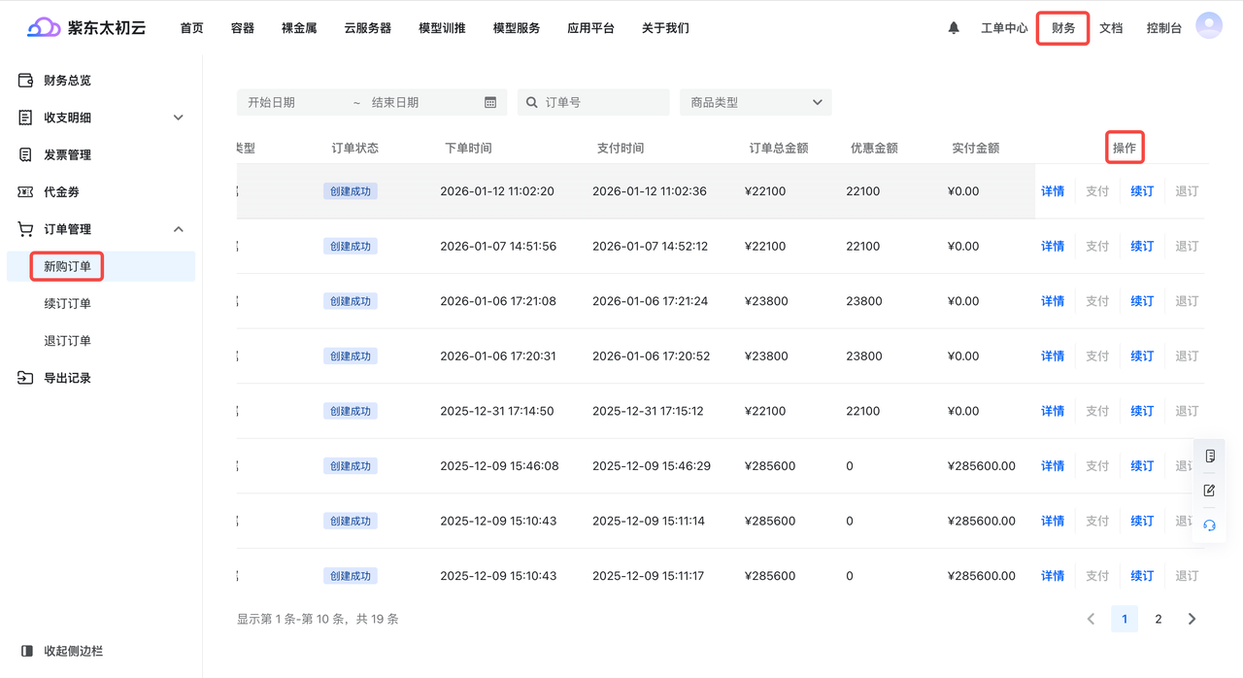This screenshot has height=678, width=1243.
Task: Click the user avatar in the top right
Action: click(1208, 25)
